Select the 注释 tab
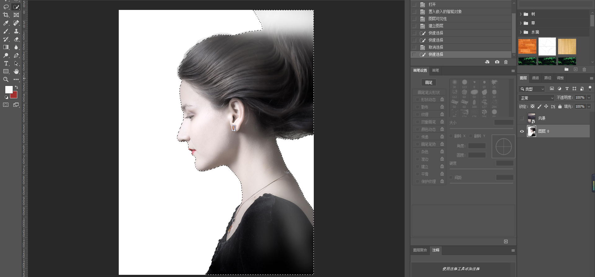 pos(436,250)
